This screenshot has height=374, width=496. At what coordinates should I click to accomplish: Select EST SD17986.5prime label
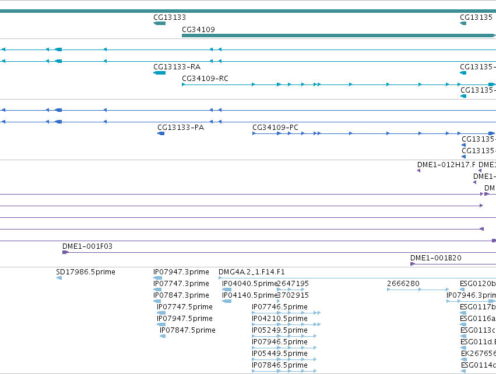click(86, 272)
